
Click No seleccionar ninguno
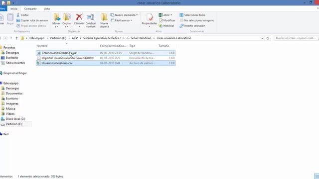tap(197, 20)
